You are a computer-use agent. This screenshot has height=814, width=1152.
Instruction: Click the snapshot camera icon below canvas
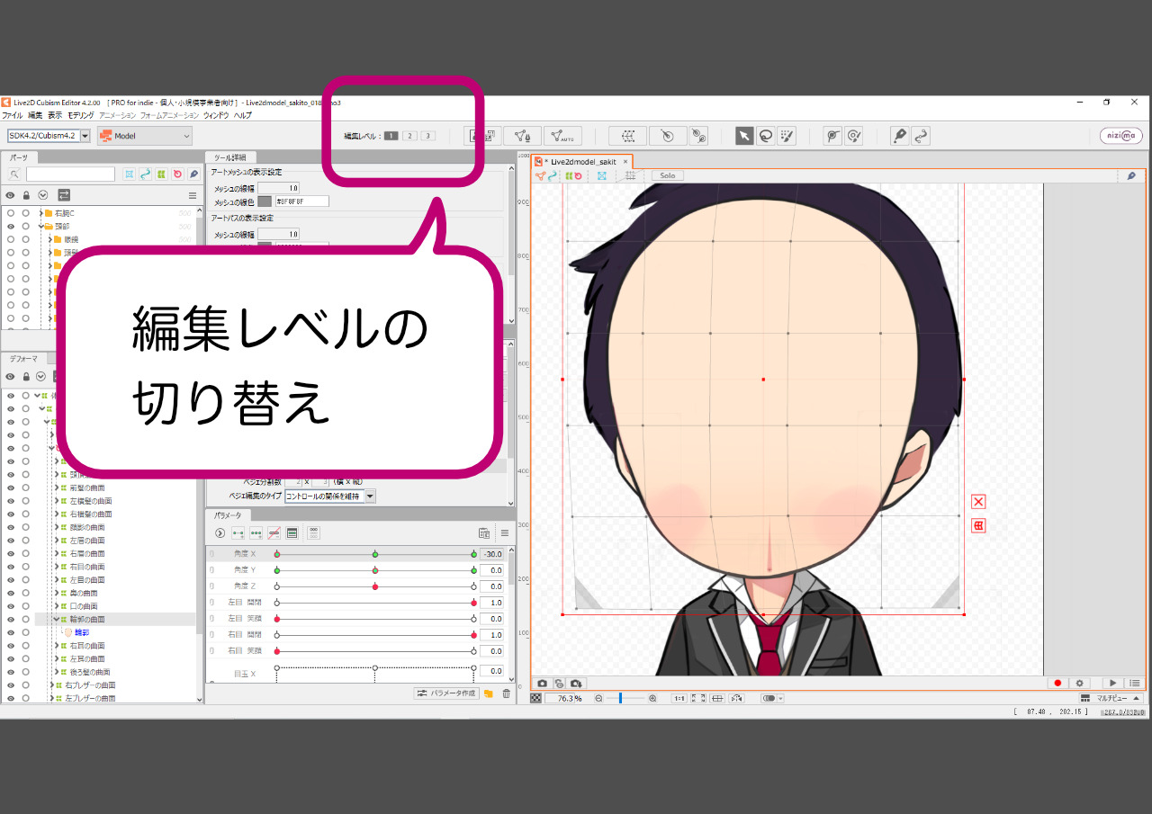(x=542, y=684)
